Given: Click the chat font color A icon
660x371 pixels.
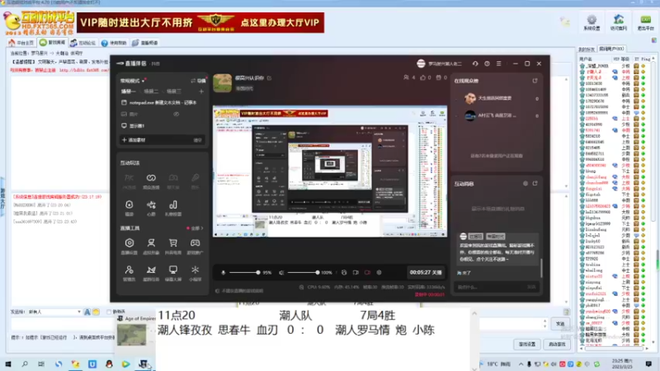Looking at the screenshot, I should click(x=87, y=312).
